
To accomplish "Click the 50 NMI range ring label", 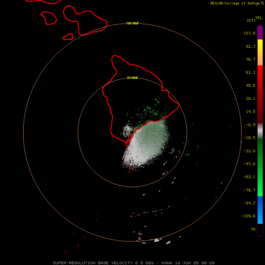I will point(132,78).
